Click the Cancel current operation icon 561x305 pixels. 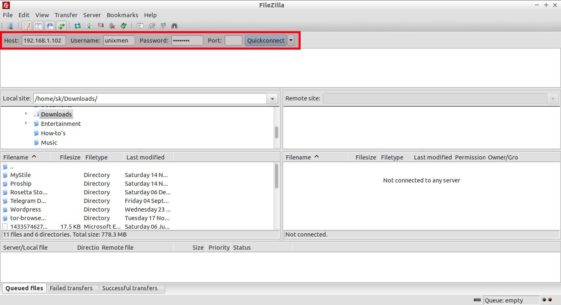tap(101, 26)
